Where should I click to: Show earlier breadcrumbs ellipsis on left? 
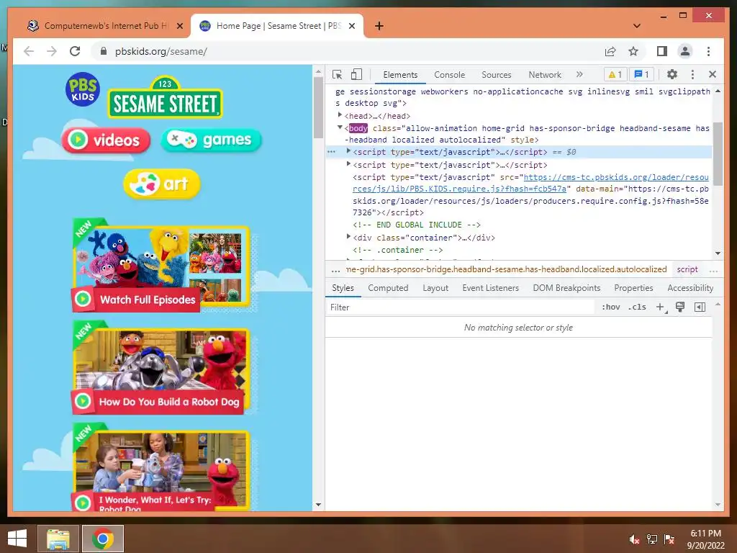click(335, 270)
